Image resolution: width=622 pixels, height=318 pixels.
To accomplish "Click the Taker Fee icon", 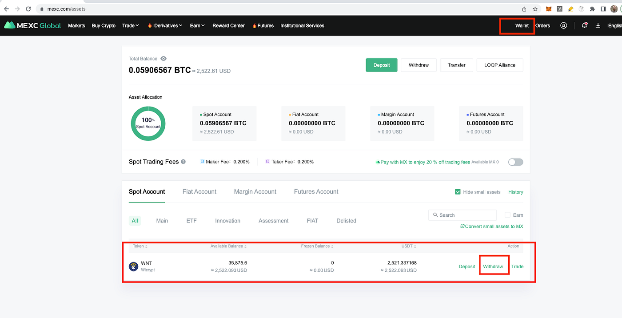I will [267, 162].
